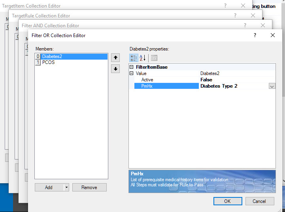Select Diabetes2 in the Members list

pos(52,56)
